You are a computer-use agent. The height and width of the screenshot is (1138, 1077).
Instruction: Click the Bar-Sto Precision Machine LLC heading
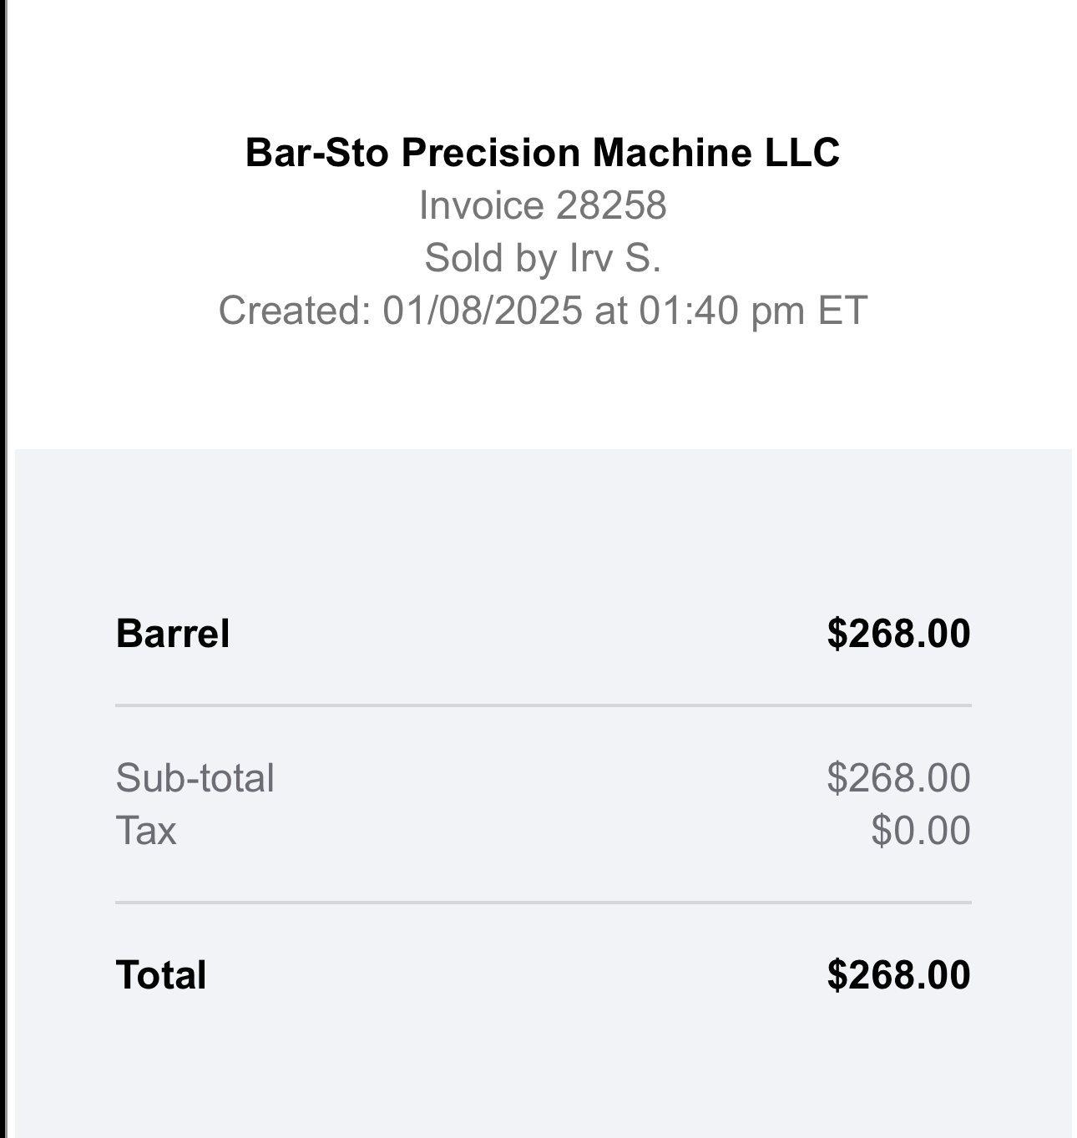pyautogui.click(x=543, y=153)
